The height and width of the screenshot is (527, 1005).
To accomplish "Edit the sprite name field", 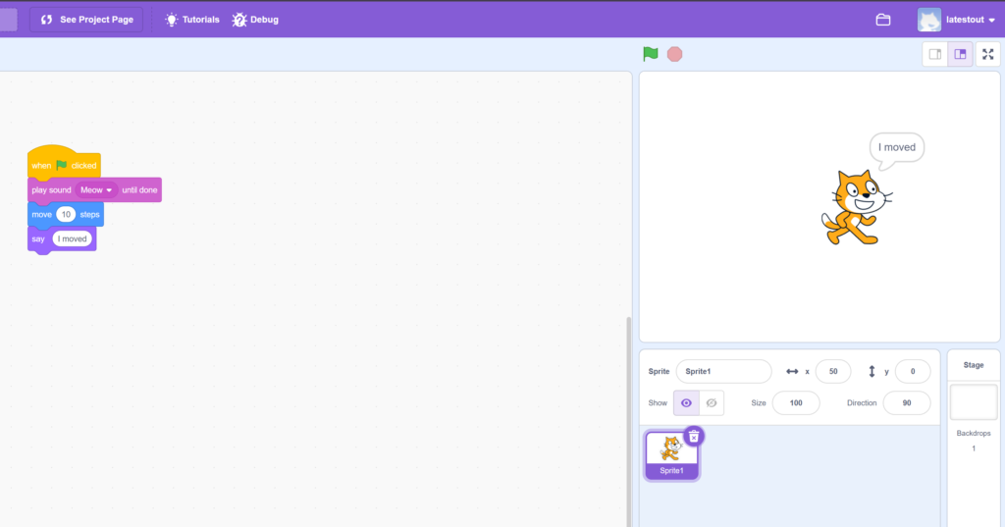I will (723, 372).
